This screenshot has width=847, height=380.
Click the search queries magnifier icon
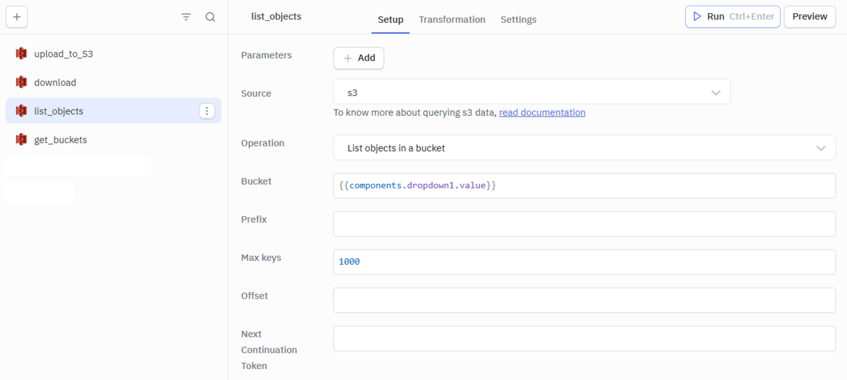(x=210, y=17)
